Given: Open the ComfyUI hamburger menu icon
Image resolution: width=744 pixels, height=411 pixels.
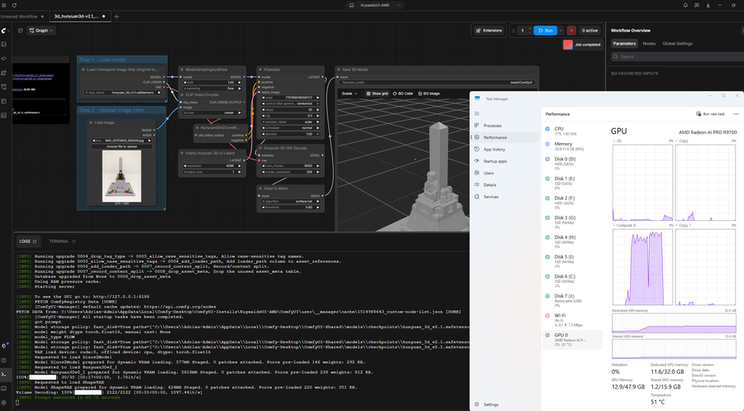Looking at the screenshot, I should (x=4, y=5).
